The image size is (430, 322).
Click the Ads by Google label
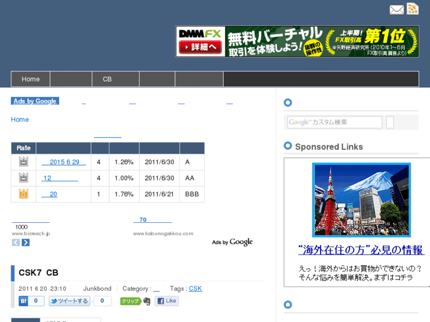[35, 101]
